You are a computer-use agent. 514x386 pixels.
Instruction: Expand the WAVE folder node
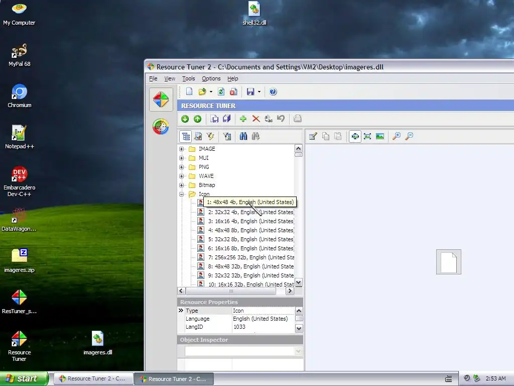pyautogui.click(x=181, y=176)
